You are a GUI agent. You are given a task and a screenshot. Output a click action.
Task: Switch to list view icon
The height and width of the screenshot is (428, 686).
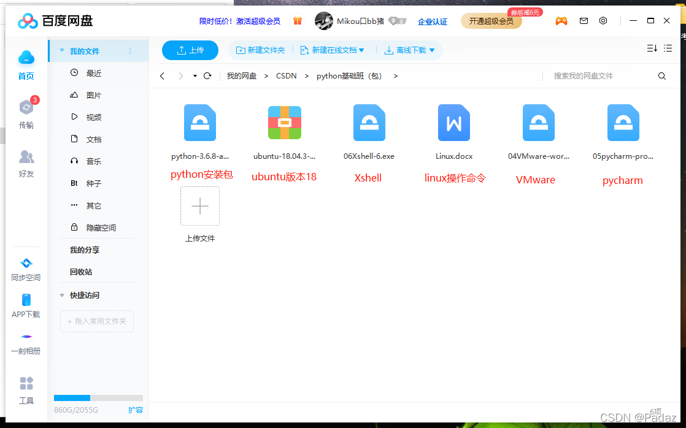(x=668, y=48)
